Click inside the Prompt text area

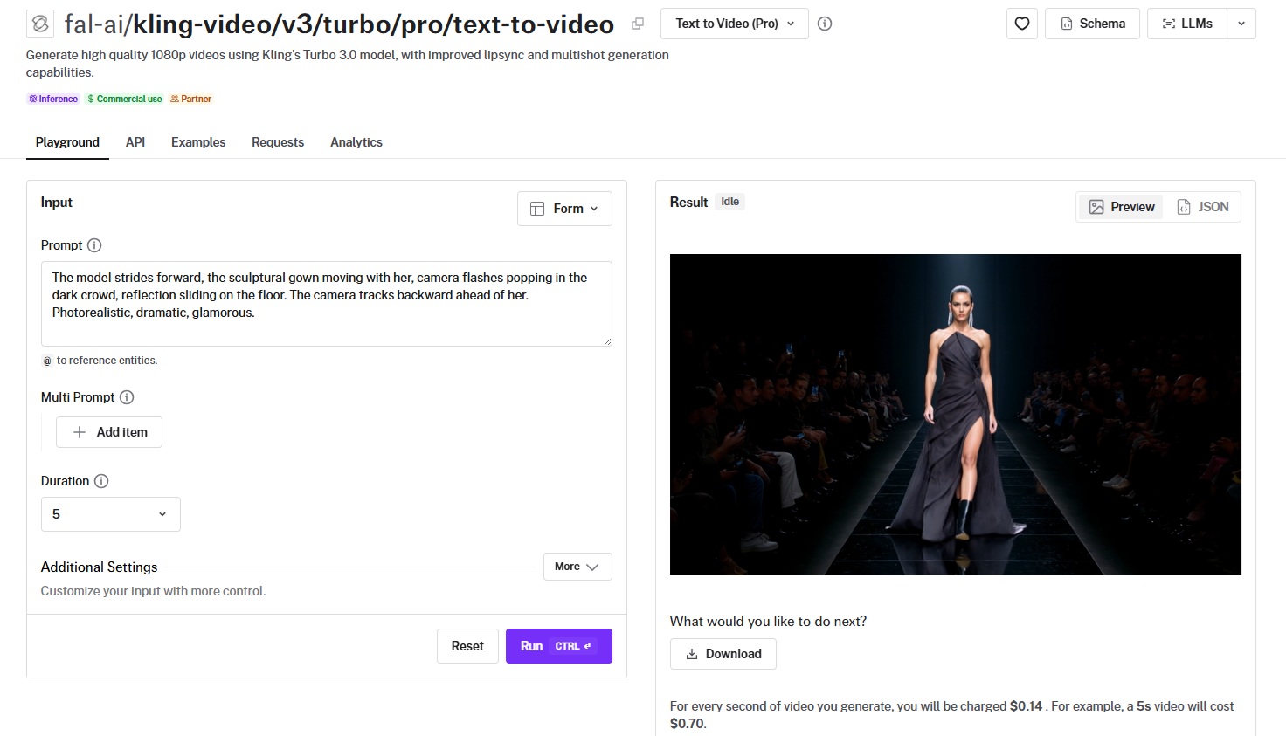pos(327,304)
